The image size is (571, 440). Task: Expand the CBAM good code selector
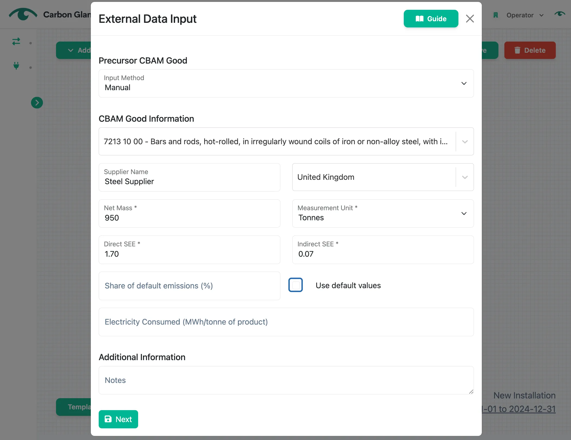(286, 142)
